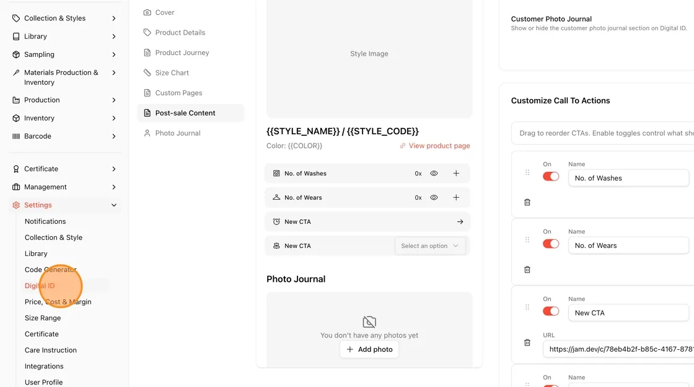The height and width of the screenshot is (387, 694).
Task: Turn off the No. of Washes toggle
Action: (551, 177)
